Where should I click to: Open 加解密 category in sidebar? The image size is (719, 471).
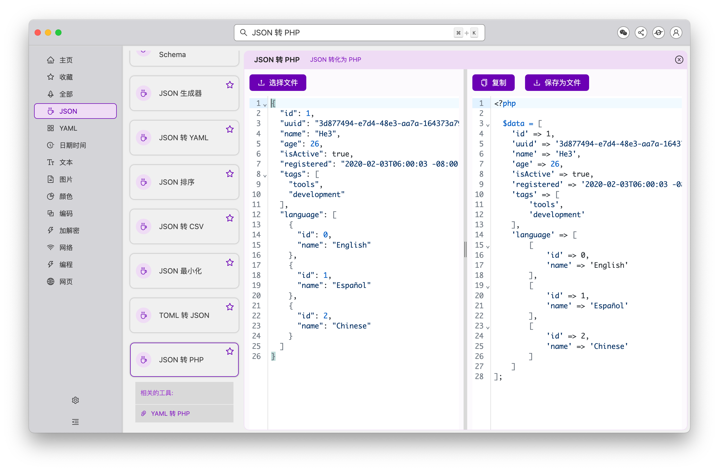75,231
